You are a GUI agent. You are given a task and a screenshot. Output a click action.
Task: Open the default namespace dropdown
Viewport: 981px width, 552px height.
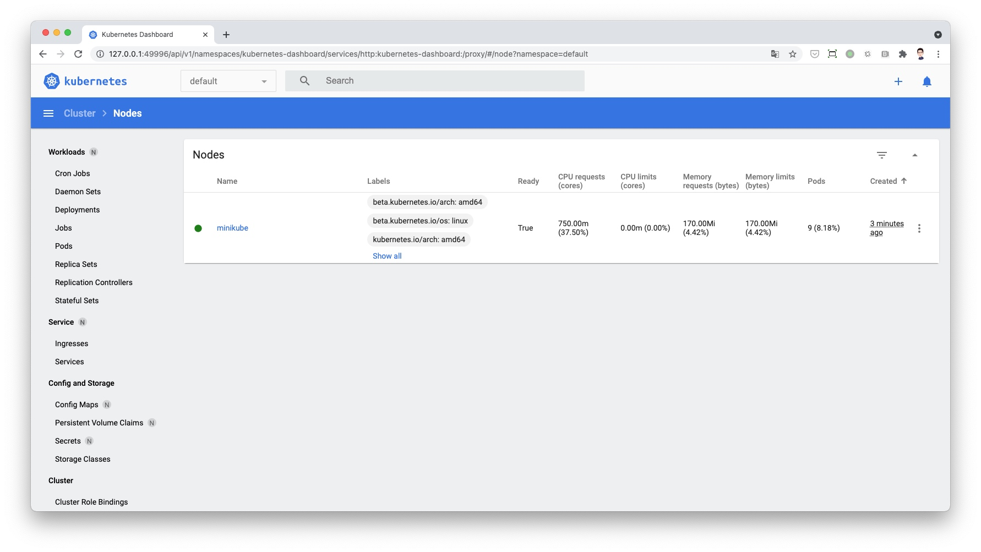click(x=228, y=81)
